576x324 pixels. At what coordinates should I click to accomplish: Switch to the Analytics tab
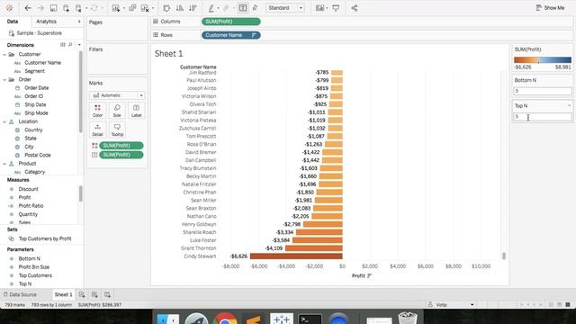(46, 22)
